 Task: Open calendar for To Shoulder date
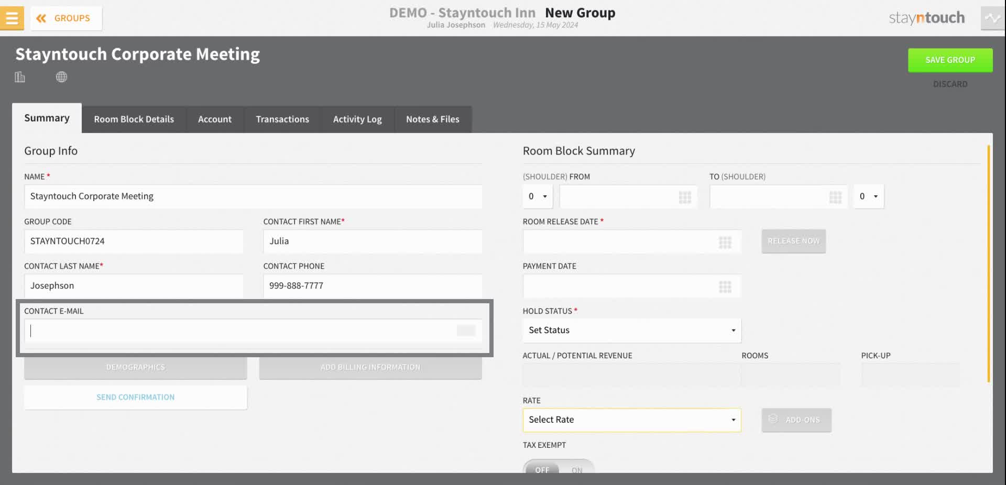[x=835, y=197]
